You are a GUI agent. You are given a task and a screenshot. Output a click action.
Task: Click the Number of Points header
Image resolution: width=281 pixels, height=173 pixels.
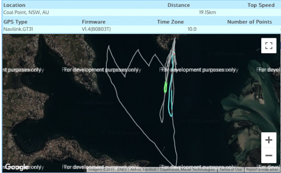pos(249,22)
